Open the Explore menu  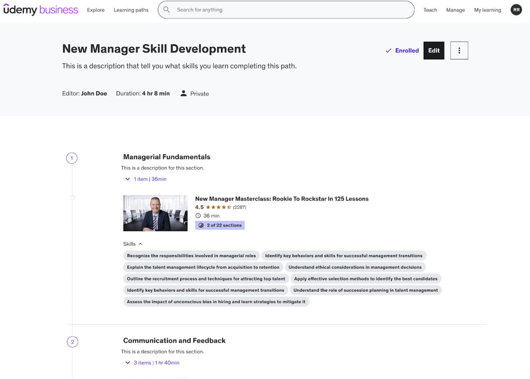click(x=96, y=10)
